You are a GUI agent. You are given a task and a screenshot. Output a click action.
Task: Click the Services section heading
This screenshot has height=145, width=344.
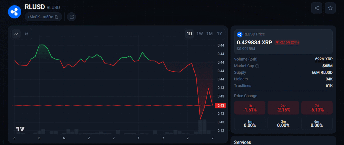pos(243,142)
